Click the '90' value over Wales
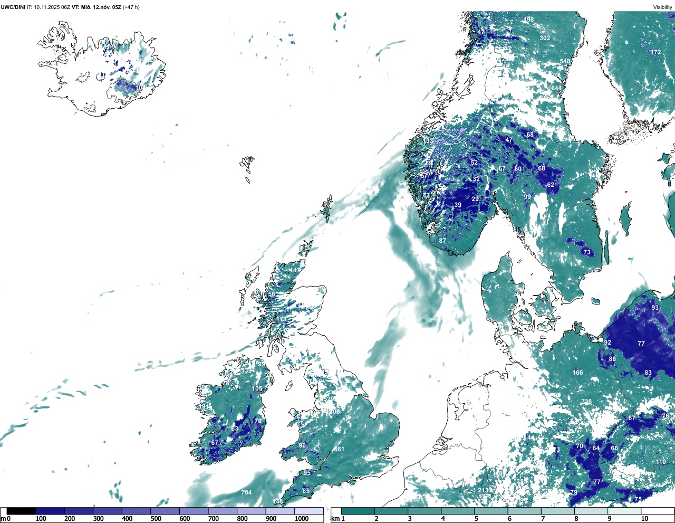Viewport: 675px width, 523px height. 302,445
